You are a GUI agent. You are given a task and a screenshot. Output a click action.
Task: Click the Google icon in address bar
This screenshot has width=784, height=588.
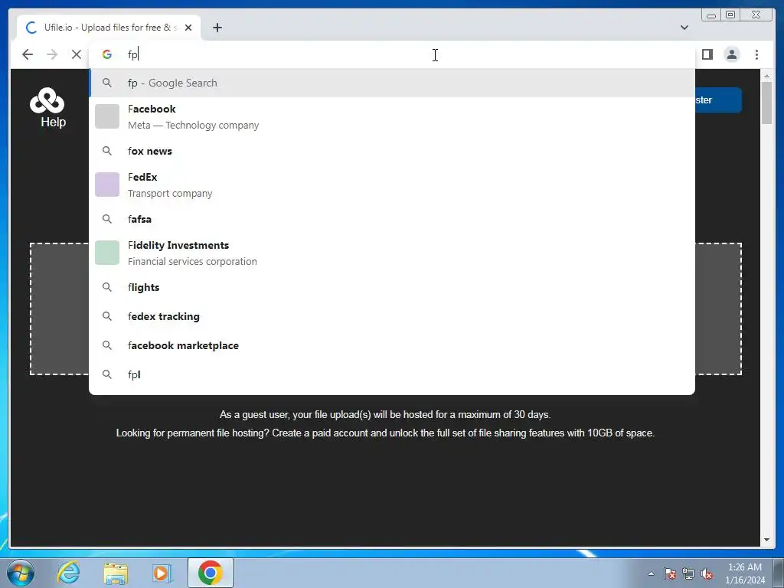point(107,54)
